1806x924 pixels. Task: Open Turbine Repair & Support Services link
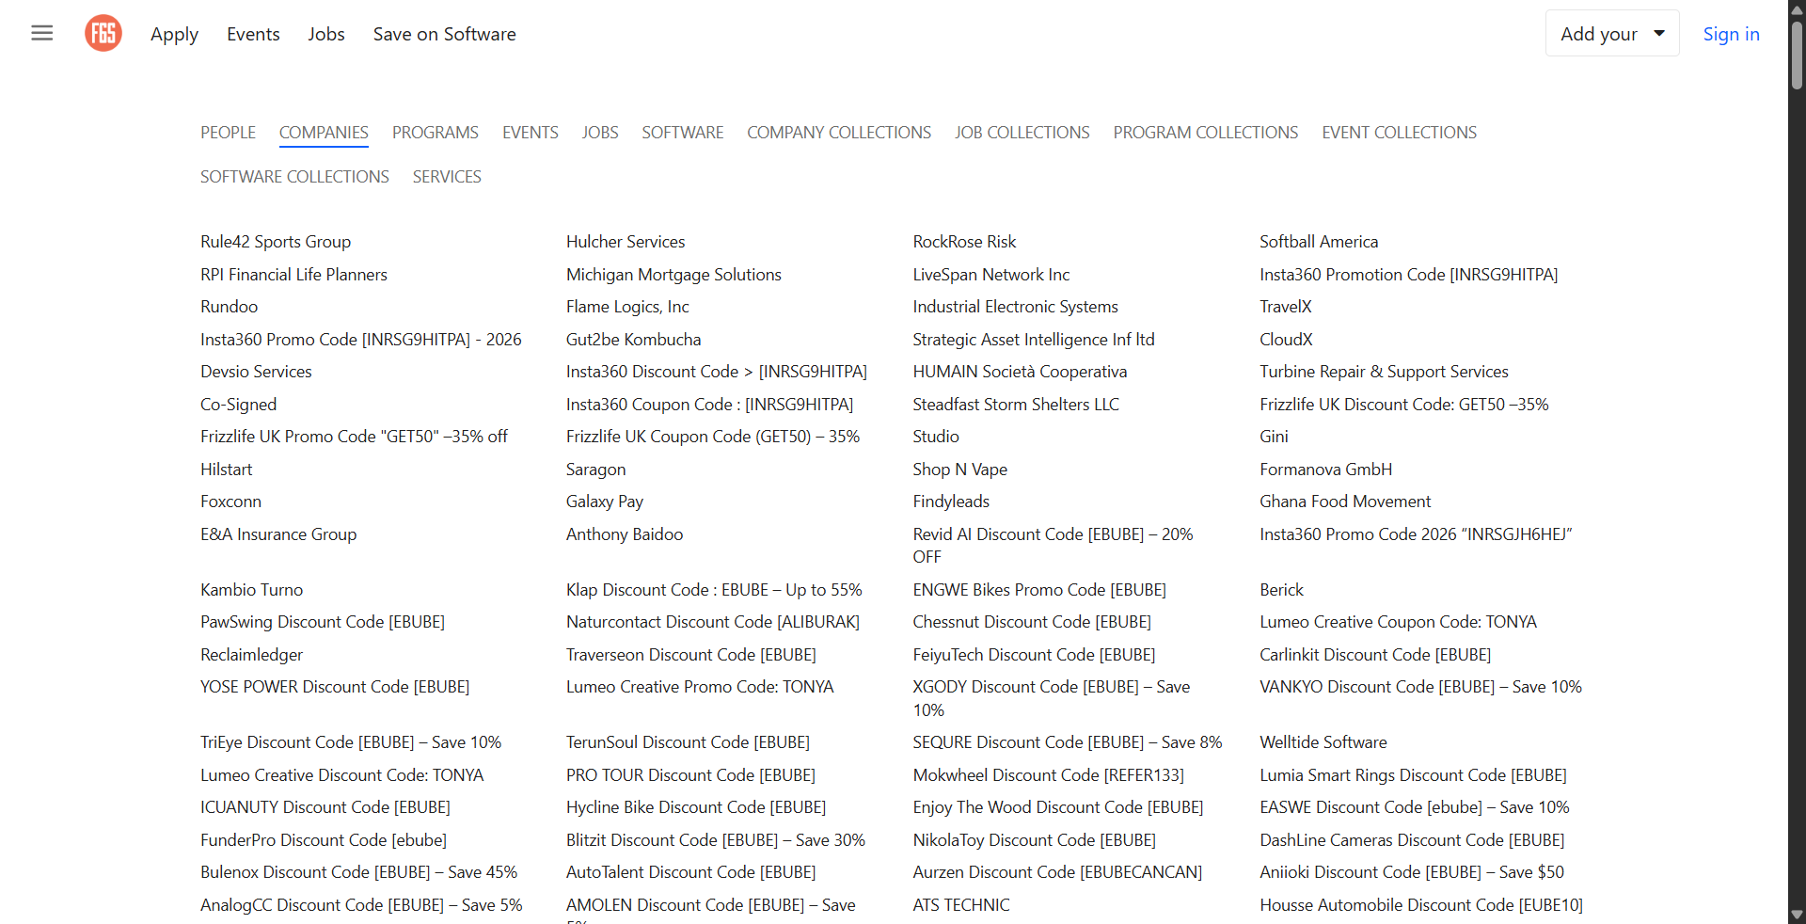[1384, 372]
